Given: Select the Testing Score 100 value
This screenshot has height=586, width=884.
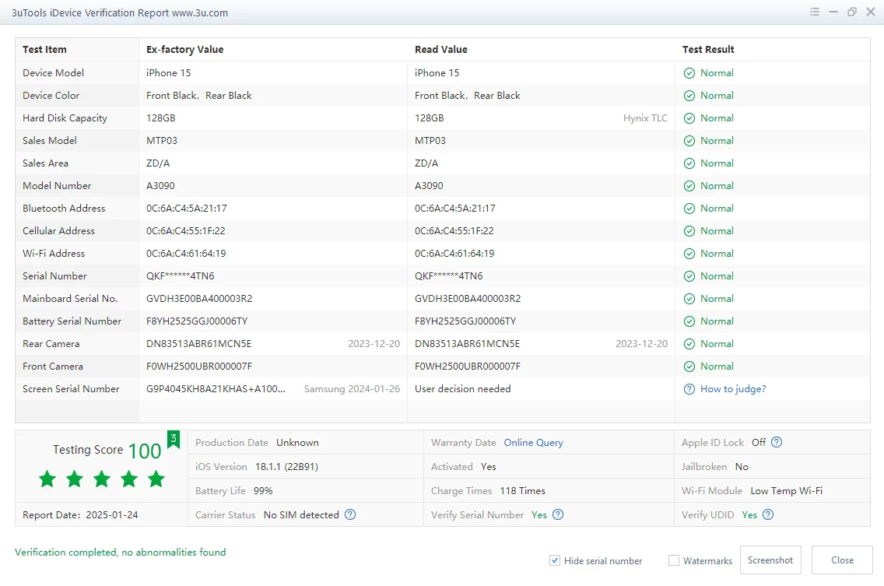Looking at the screenshot, I should pyautogui.click(x=144, y=451).
